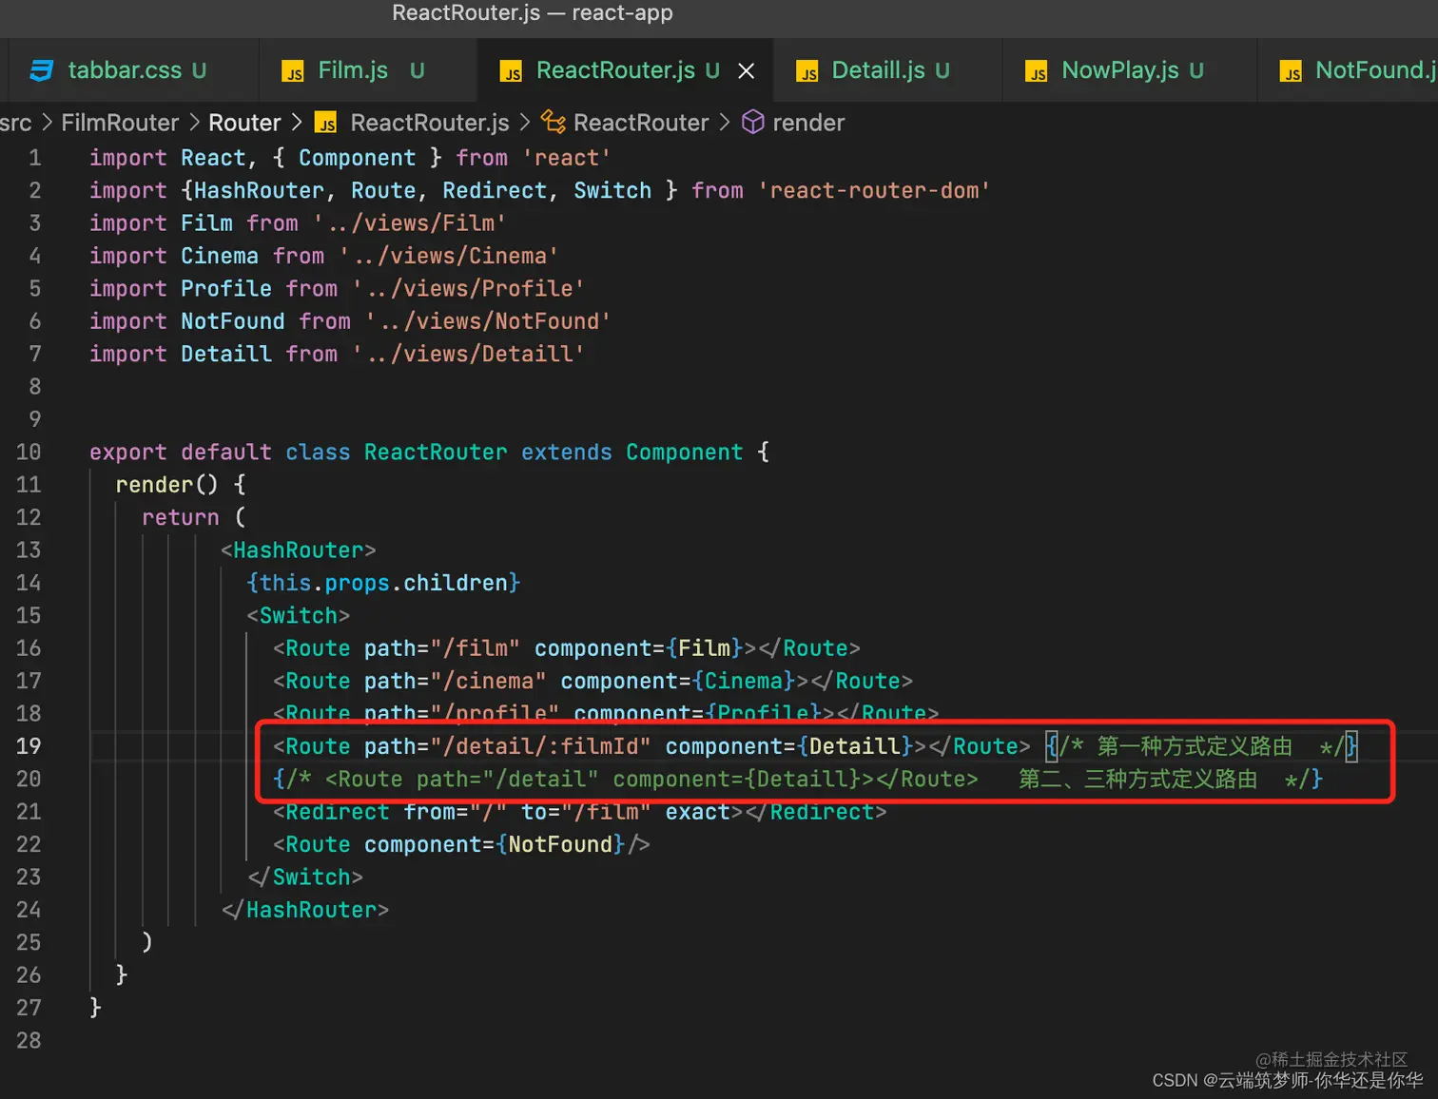Click path="/detail/:filmId" on line 19
Viewport: 1438px width, 1099px height.
tap(508, 746)
